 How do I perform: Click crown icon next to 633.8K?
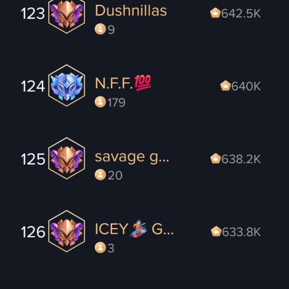coord(216,231)
